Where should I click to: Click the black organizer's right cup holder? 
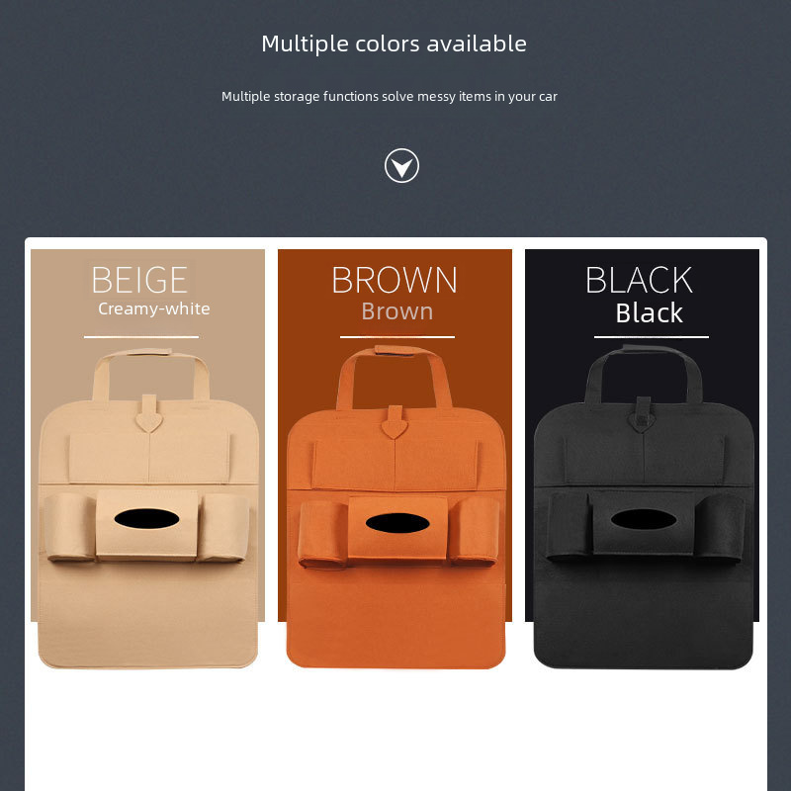click(x=719, y=528)
